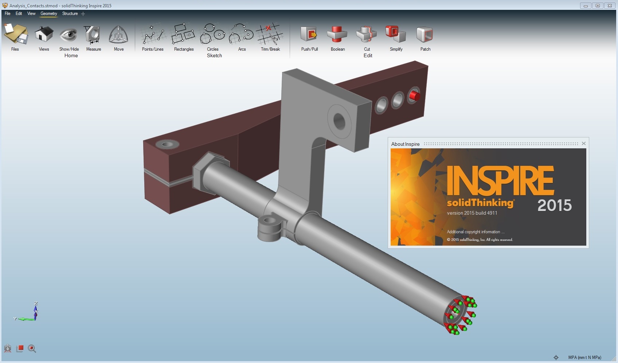This screenshot has width=618, height=363.
Task: Select the Rectangles sketch tool
Action: click(183, 34)
